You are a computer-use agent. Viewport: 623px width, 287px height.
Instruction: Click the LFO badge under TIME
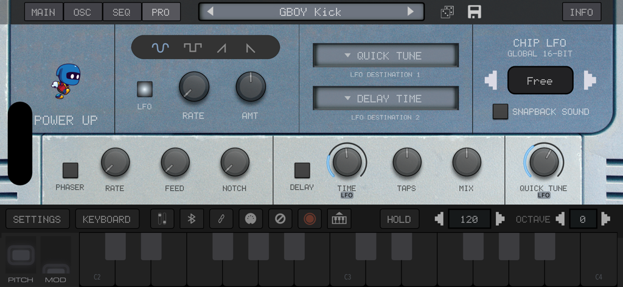point(347,195)
